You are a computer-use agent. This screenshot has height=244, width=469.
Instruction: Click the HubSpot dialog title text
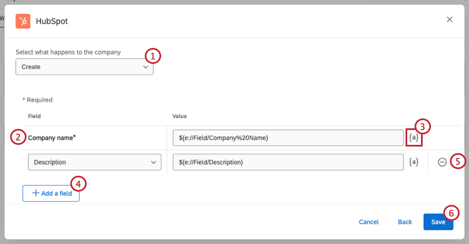click(x=52, y=21)
